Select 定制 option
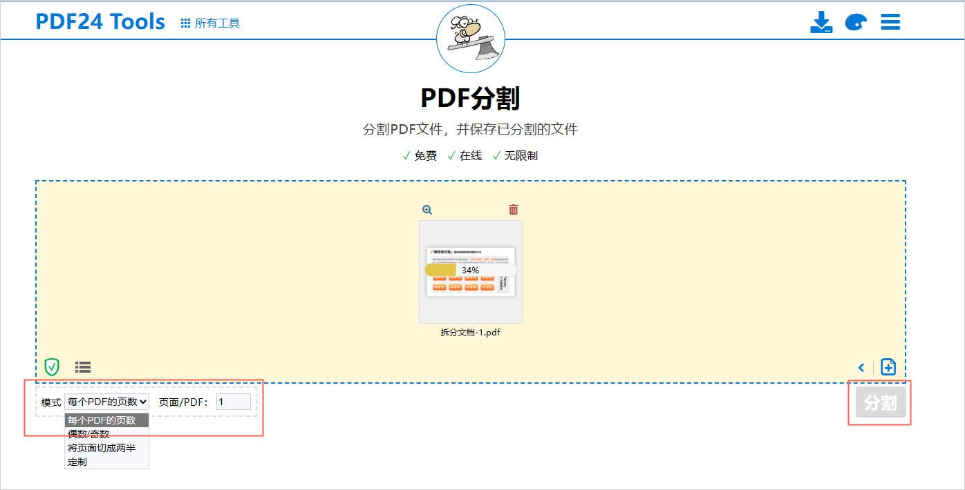This screenshot has width=965, height=490. coord(106,462)
